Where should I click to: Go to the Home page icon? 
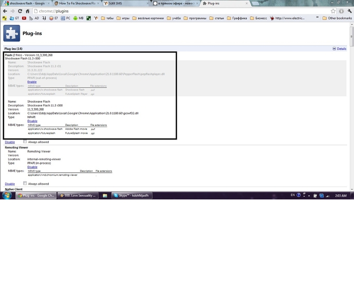tap(27, 11)
